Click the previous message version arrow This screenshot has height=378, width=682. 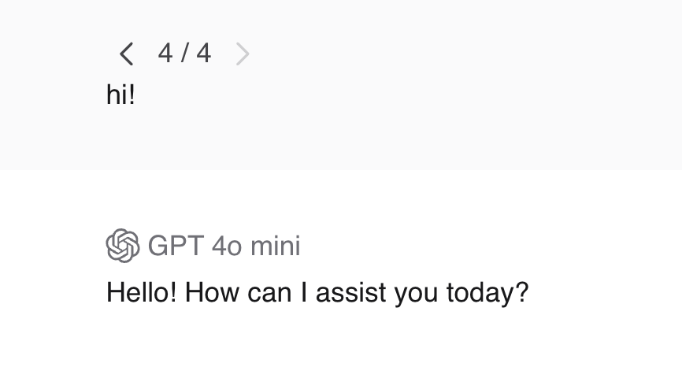pos(126,54)
